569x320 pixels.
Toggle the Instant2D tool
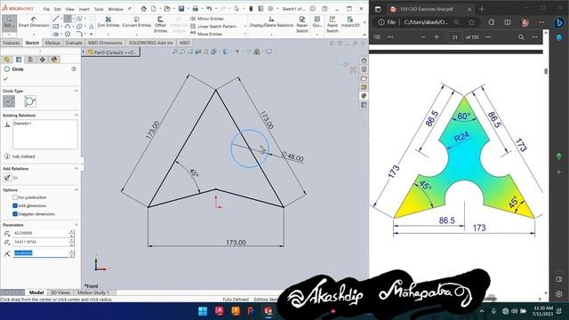(x=350, y=21)
